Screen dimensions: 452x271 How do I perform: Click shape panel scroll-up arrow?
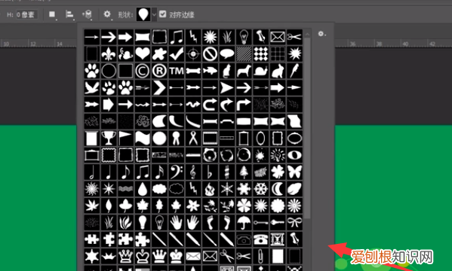[307, 34]
